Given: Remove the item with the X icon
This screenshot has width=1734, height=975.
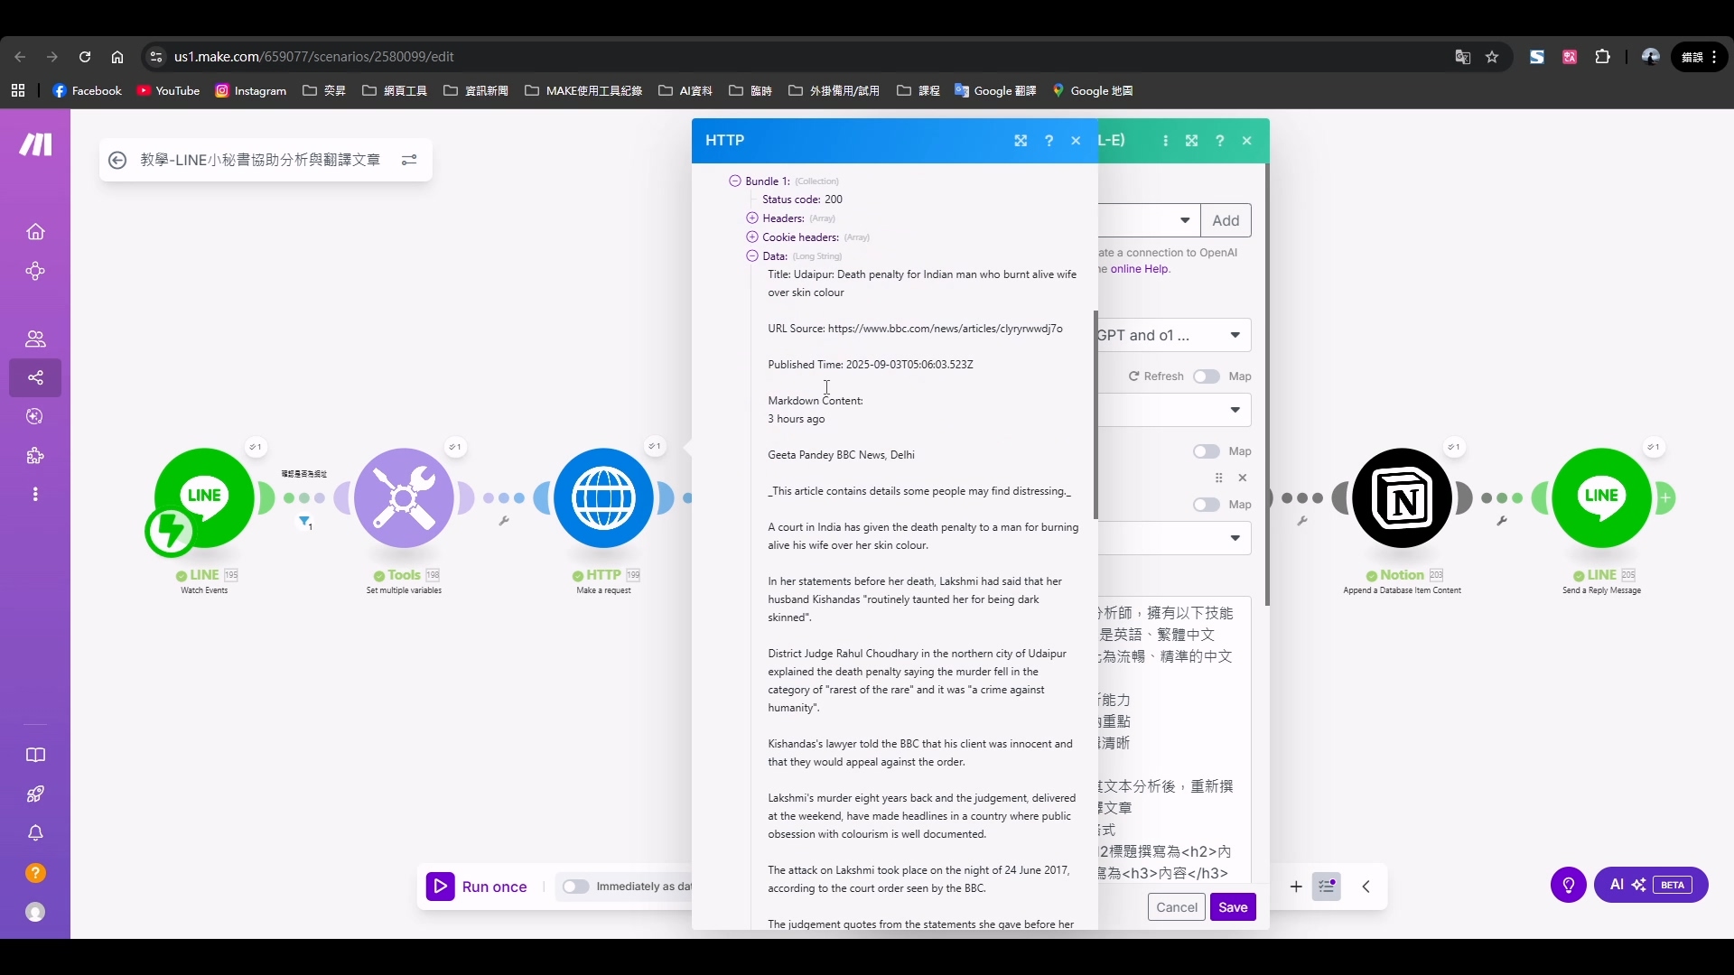Looking at the screenshot, I should [1243, 478].
